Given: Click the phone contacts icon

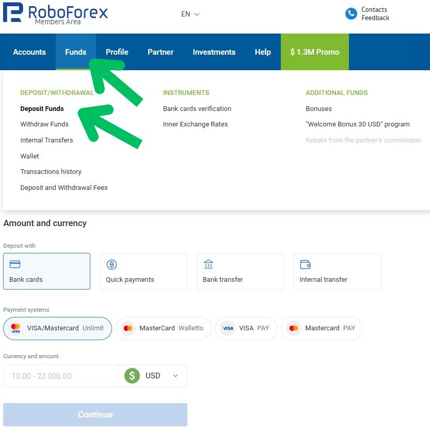Looking at the screenshot, I should [x=351, y=14].
